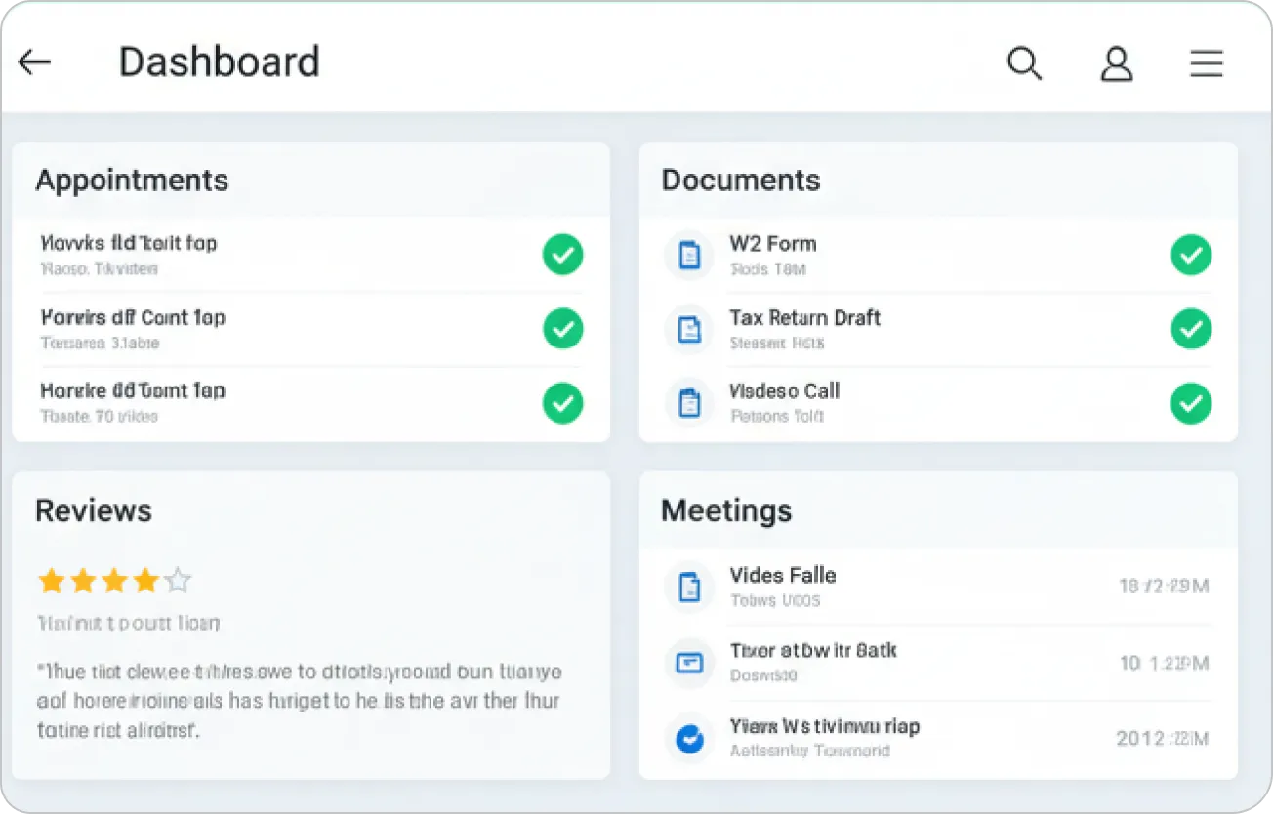Image resolution: width=1273 pixels, height=814 pixels.
Task: Toggle the second appointment's green checkmark
Action: (562, 329)
